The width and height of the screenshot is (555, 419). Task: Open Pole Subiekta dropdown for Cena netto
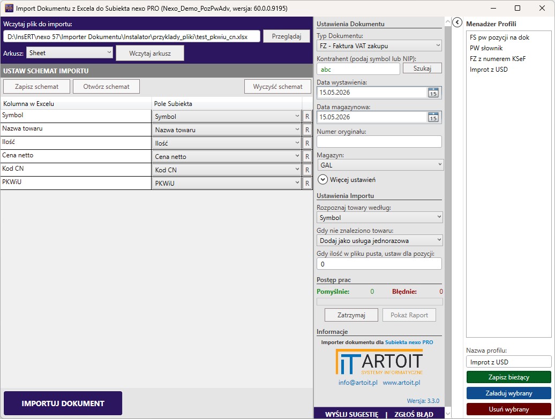[x=227, y=157]
